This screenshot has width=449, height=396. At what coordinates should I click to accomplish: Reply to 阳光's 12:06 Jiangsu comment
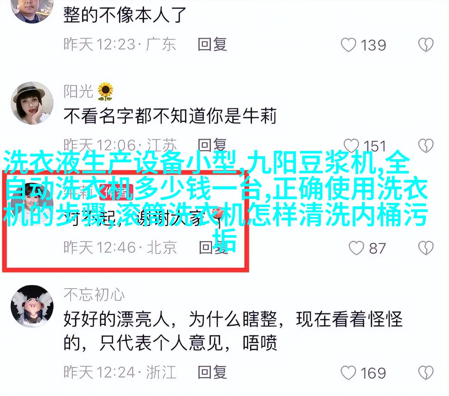click(212, 145)
